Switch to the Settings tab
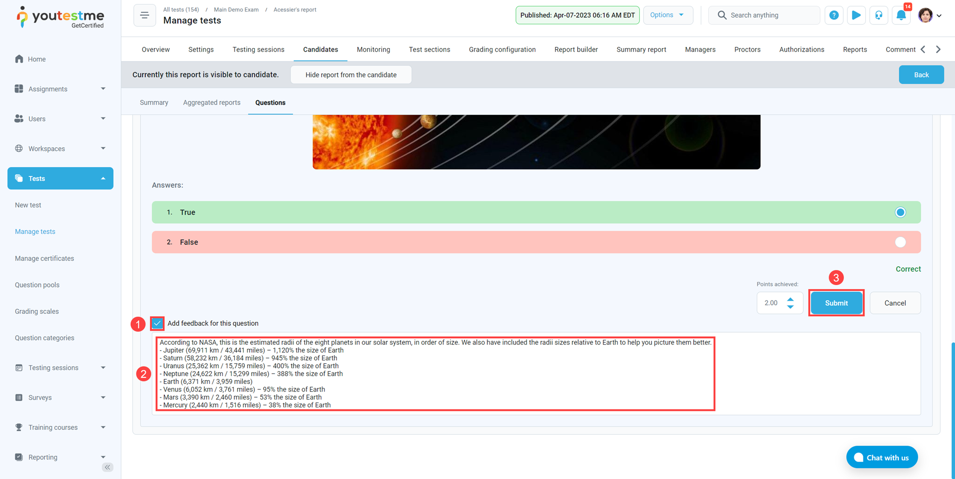The width and height of the screenshot is (955, 479). click(201, 49)
